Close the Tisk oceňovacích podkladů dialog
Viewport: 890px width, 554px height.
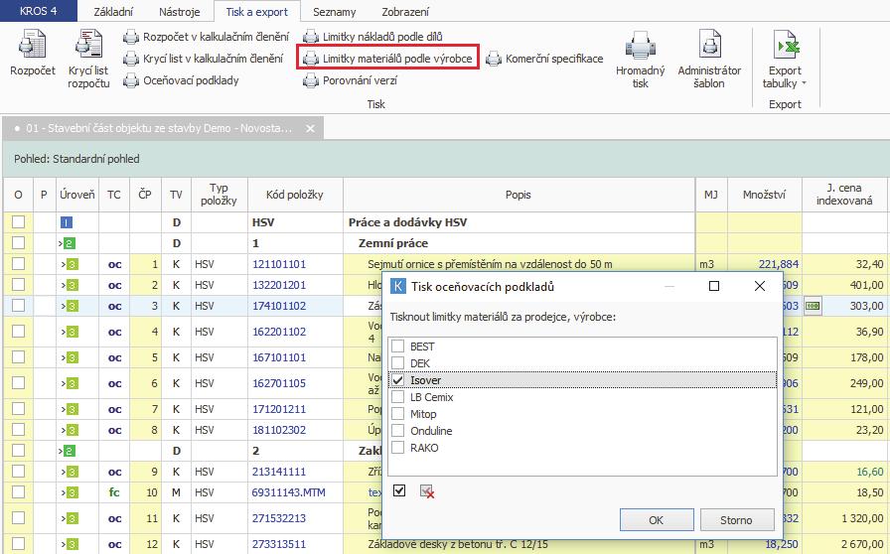[760, 286]
